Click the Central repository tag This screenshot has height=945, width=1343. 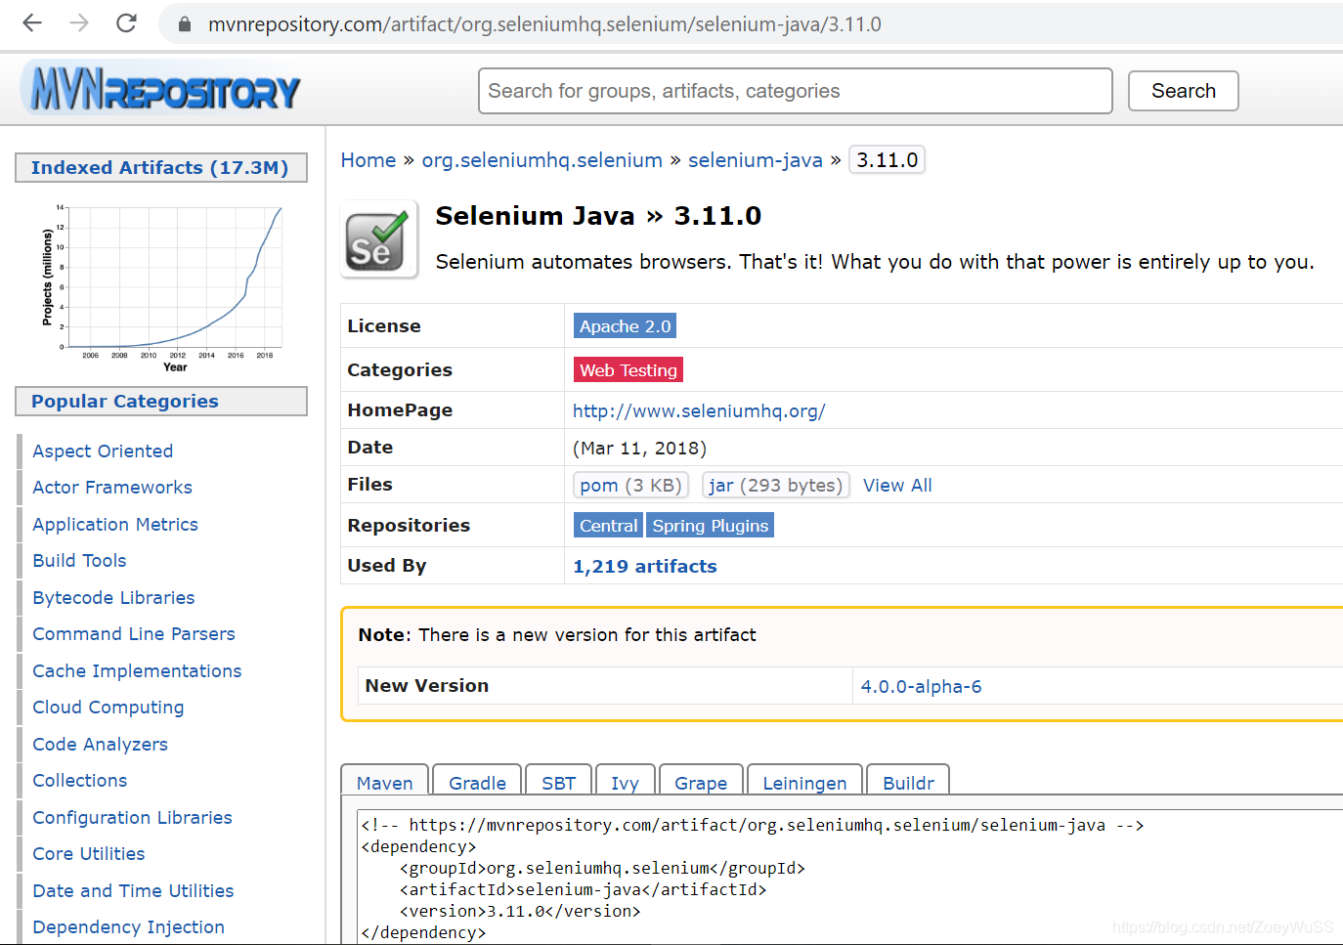point(608,526)
